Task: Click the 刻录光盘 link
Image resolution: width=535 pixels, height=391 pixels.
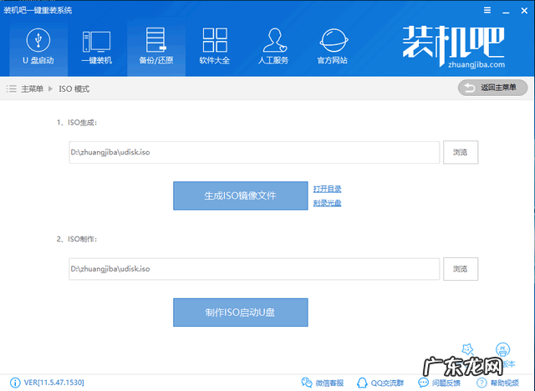Action: (327, 203)
